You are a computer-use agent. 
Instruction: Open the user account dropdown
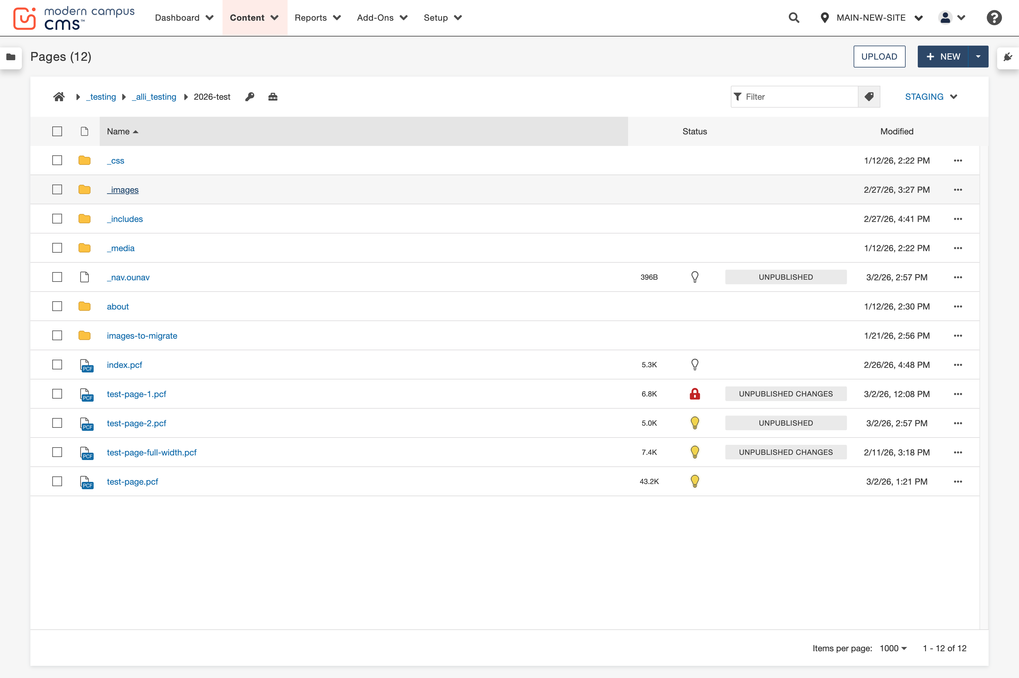(952, 18)
